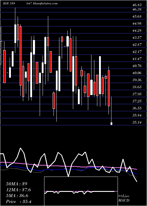
Task: Click the <<Live MACD label
Action: [124, 198]
